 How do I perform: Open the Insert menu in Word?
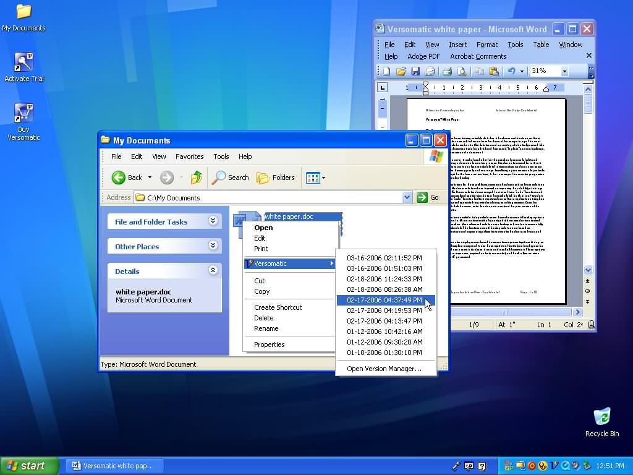coord(457,45)
